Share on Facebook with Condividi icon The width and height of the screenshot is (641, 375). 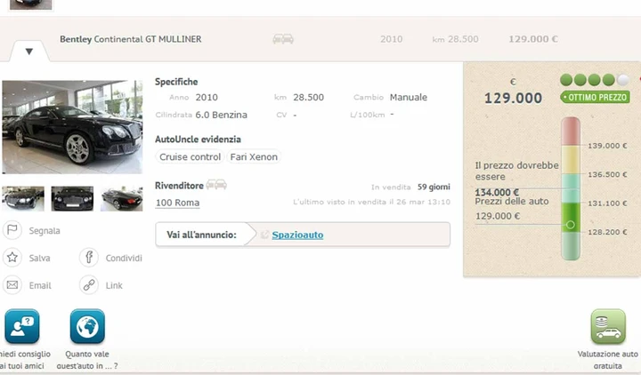pos(89,258)
